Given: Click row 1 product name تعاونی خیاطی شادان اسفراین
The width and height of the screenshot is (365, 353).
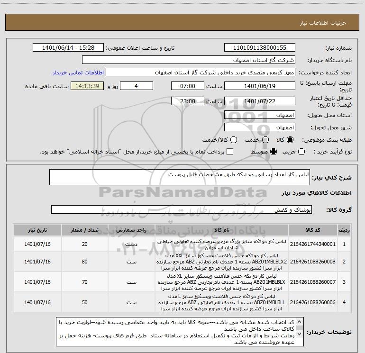Looking at the screenshot, I should [222, 244].
